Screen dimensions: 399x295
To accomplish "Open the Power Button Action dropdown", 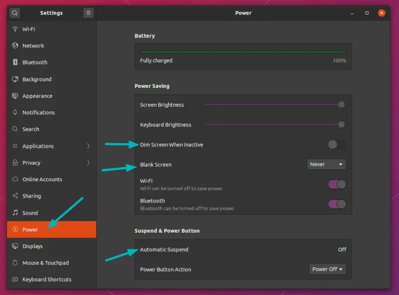I will [x=328, y=269].
